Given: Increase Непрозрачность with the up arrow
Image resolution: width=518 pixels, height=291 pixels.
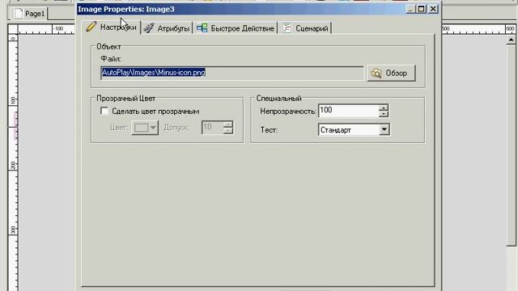Looking at the screenshot, I should click(383, 108).
